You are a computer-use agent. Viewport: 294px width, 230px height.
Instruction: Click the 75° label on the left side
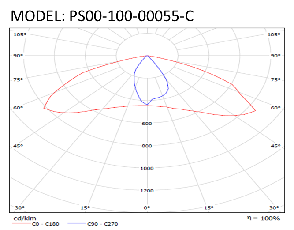coord(18,80)
